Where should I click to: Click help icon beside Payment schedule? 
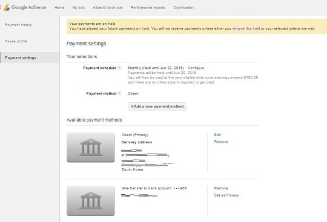119,68
